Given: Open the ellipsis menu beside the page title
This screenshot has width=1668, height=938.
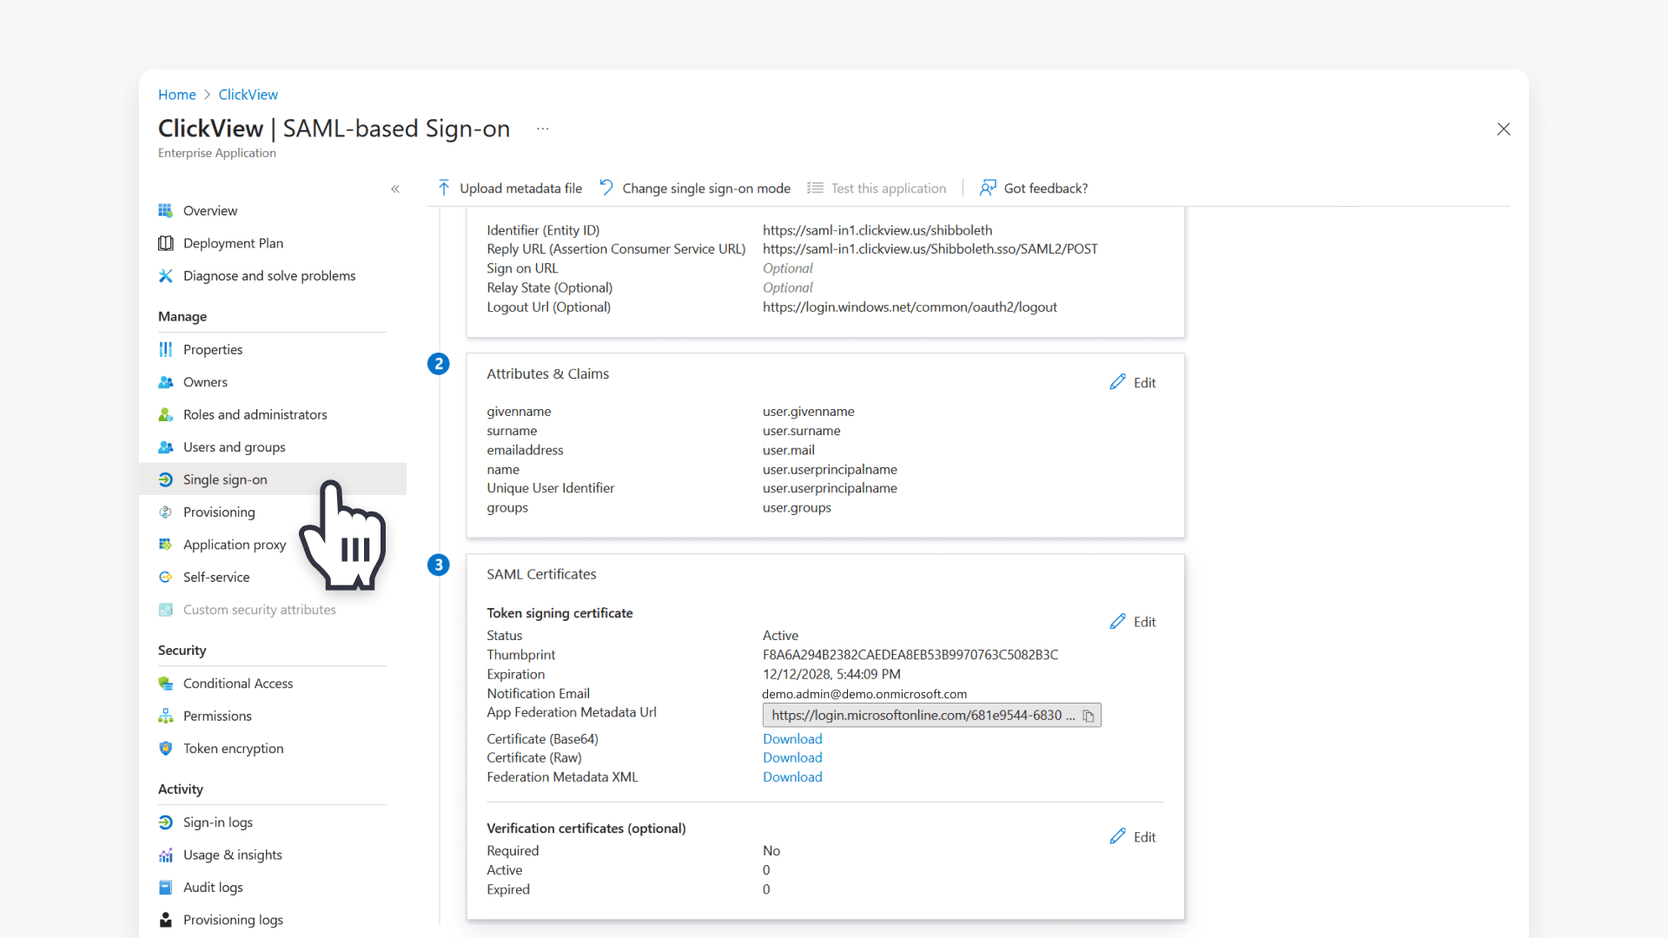Looking at the screenshot, I should click(x=542, y=128).
